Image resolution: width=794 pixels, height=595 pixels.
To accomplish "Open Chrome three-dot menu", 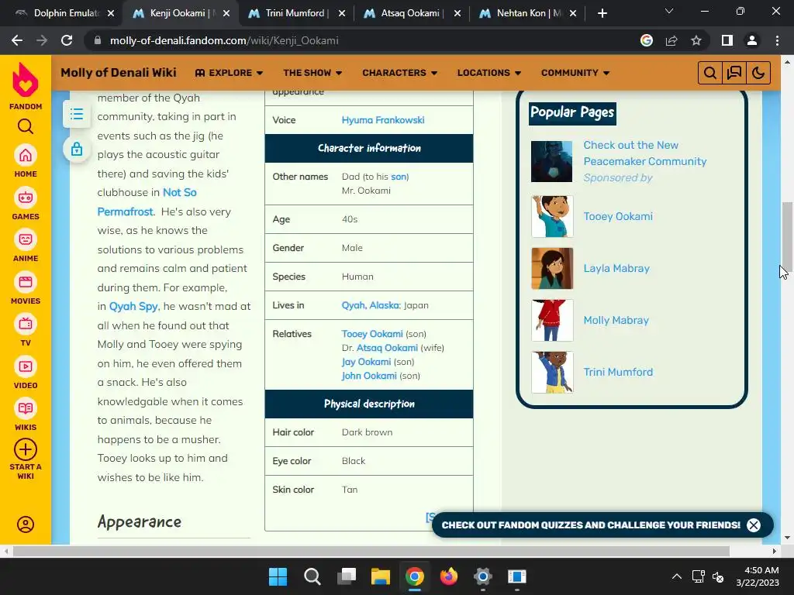I will click(777, 40).
